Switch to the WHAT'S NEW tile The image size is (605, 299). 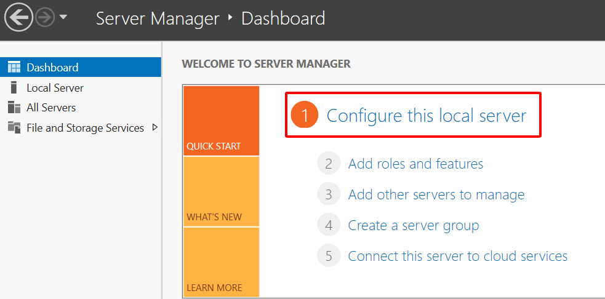(221, 191)
